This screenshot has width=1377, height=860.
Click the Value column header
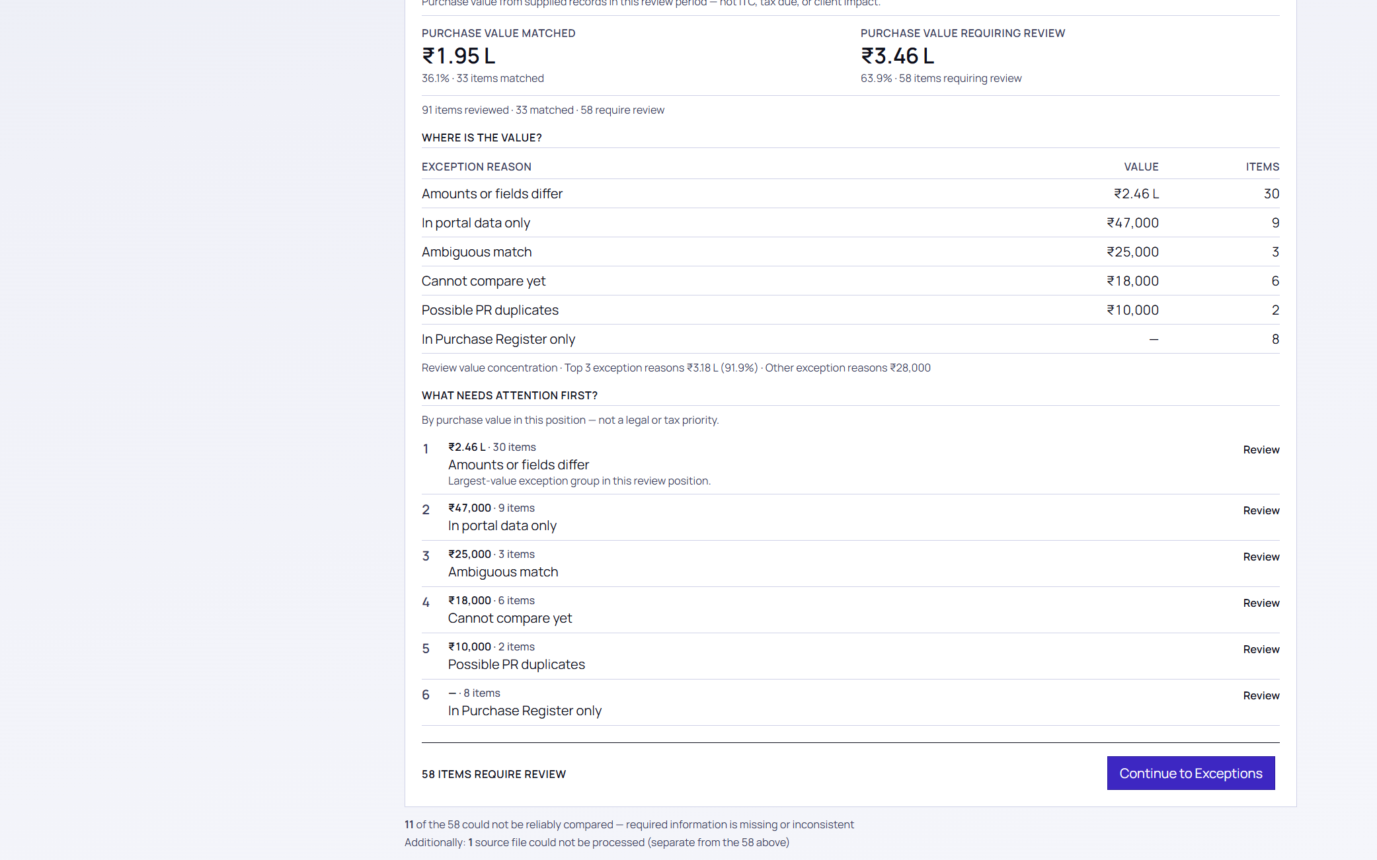(x=1141, y=167)
